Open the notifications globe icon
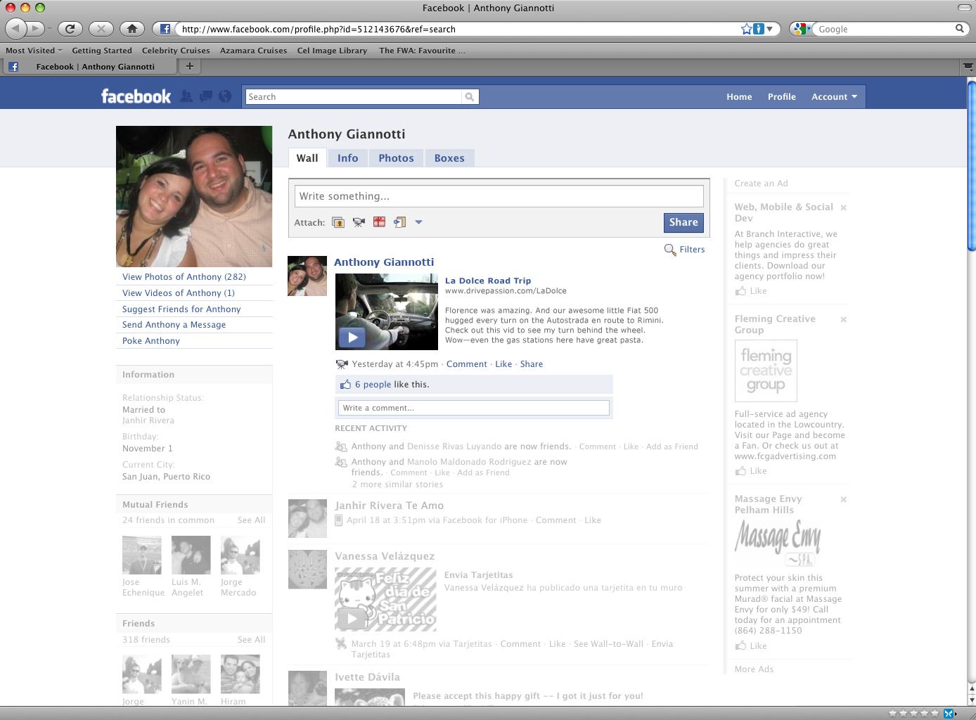Screen dimensions: 976x720 [225, 96]
